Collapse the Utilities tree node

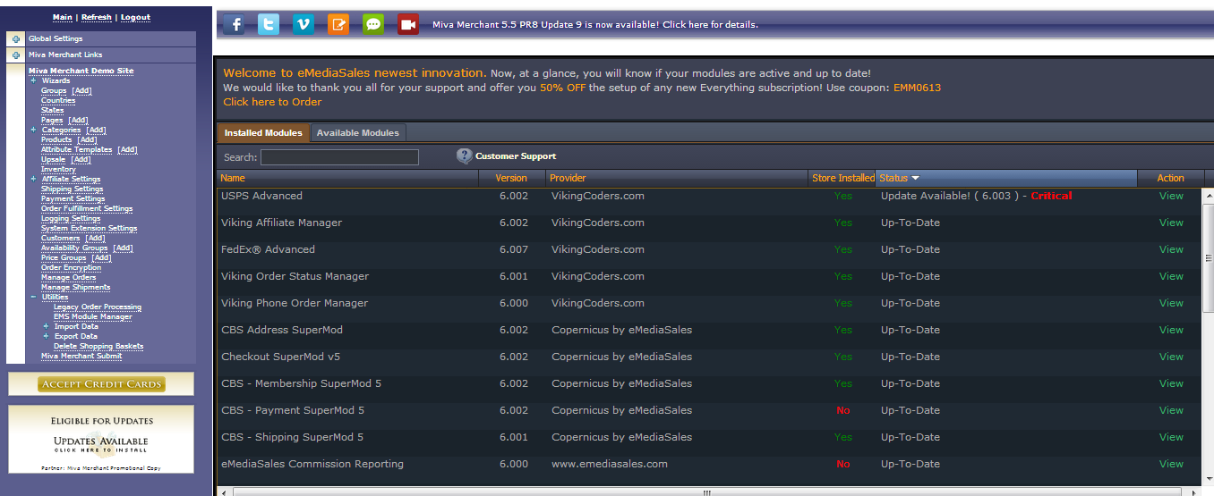[33, 297]
